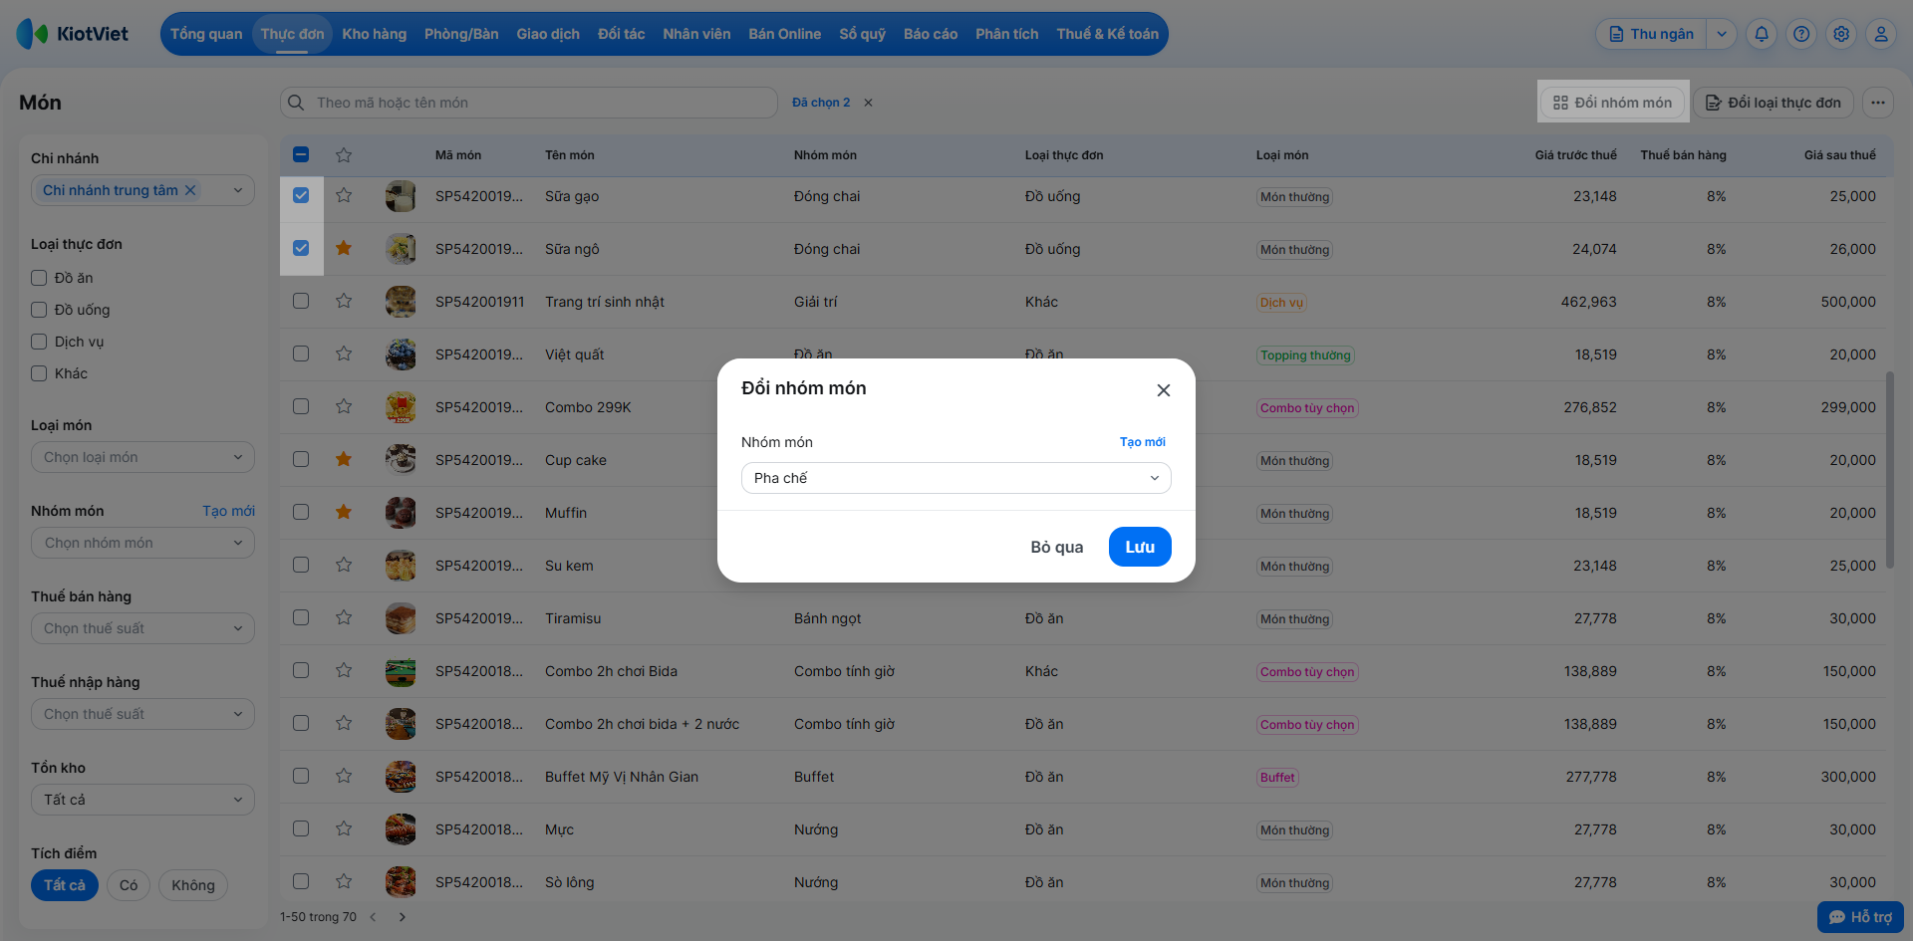The height and width of the screenshot is (941, 1913).
Task: Select Tích điểm Tất cả option
Action: (65, 885)
